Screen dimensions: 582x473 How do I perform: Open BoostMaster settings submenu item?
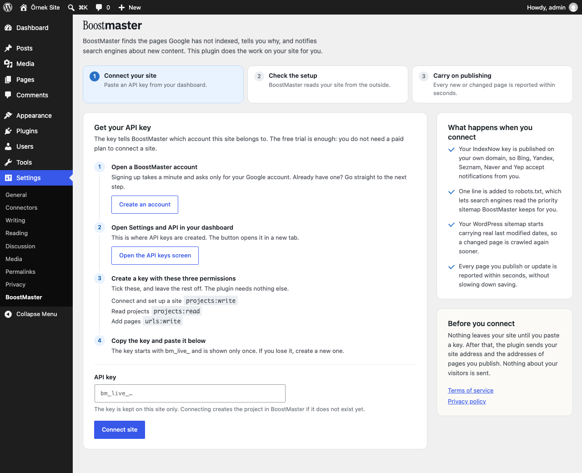click(36, 297)
